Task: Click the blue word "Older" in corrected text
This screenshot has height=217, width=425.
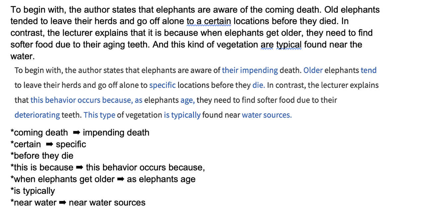Action: [313, 70]
